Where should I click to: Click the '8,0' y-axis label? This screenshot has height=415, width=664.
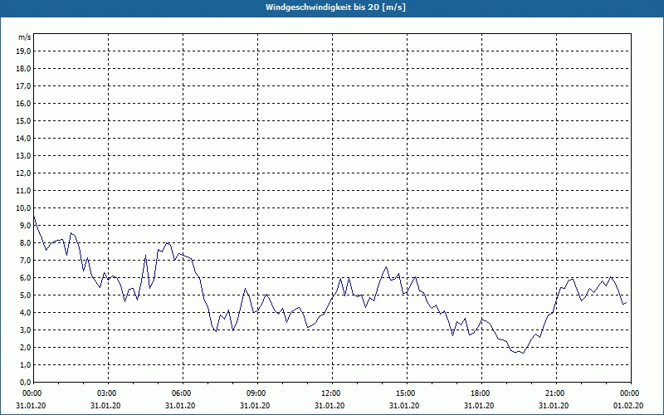[x=26, y=242]
